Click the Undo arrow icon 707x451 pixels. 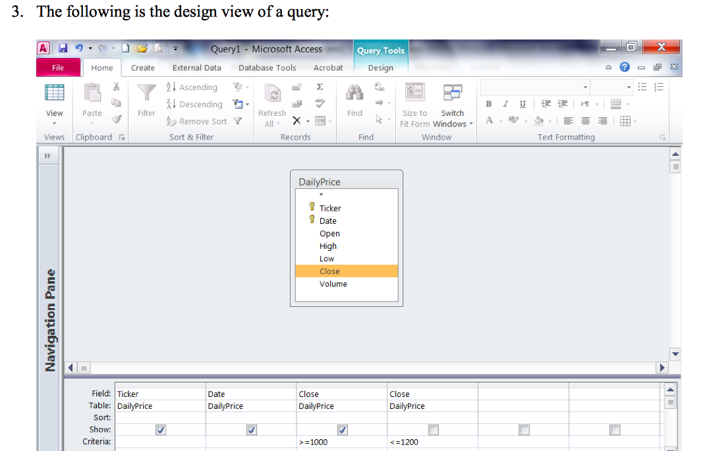[x=79, y=48]
